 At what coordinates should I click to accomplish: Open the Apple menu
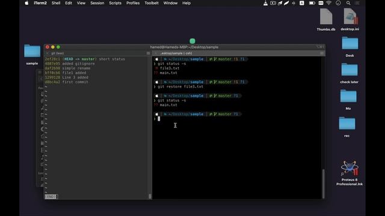[26, 3]
